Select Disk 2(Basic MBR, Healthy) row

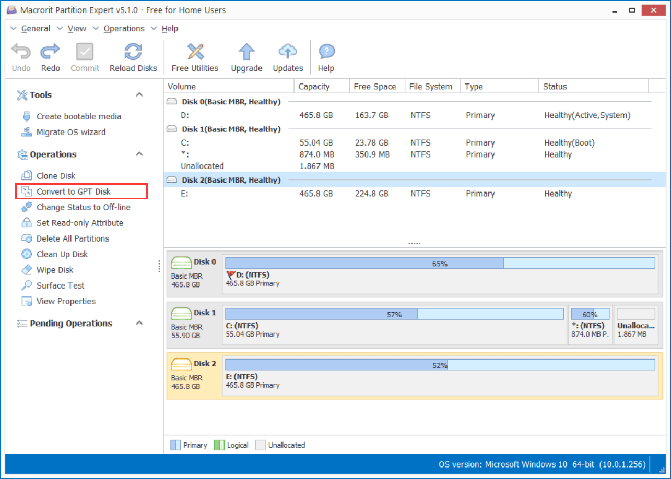[x=415, y=180]
